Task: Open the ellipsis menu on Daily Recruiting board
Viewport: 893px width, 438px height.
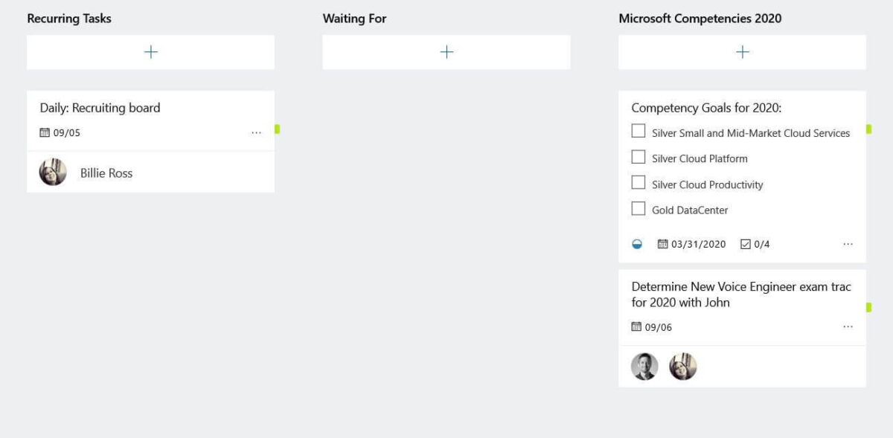Action: pos(257,132)
